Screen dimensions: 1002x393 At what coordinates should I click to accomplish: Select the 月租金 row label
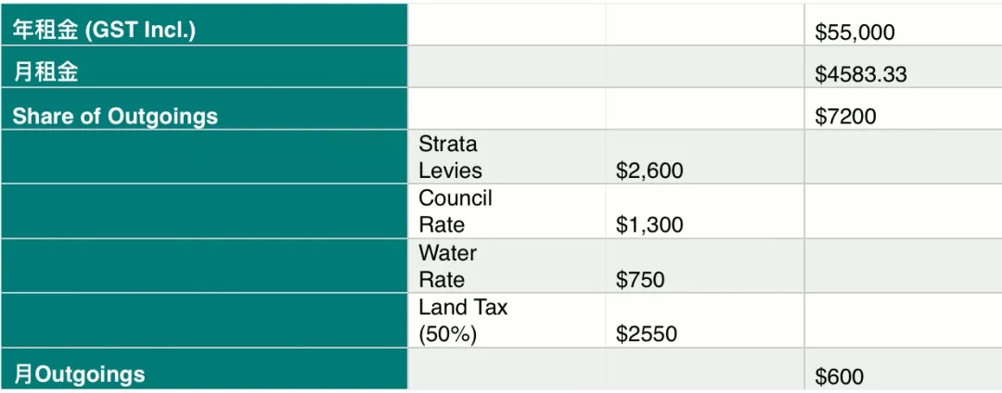coord(204,67)
